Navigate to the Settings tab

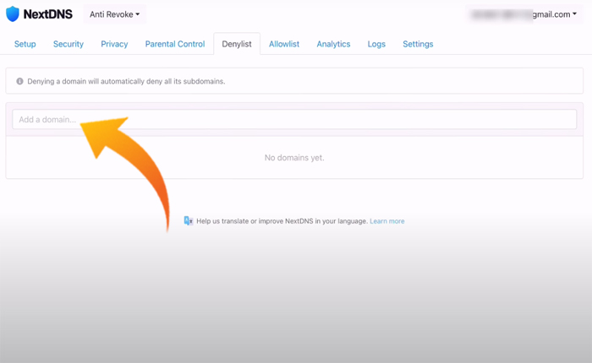coord(418,44)
